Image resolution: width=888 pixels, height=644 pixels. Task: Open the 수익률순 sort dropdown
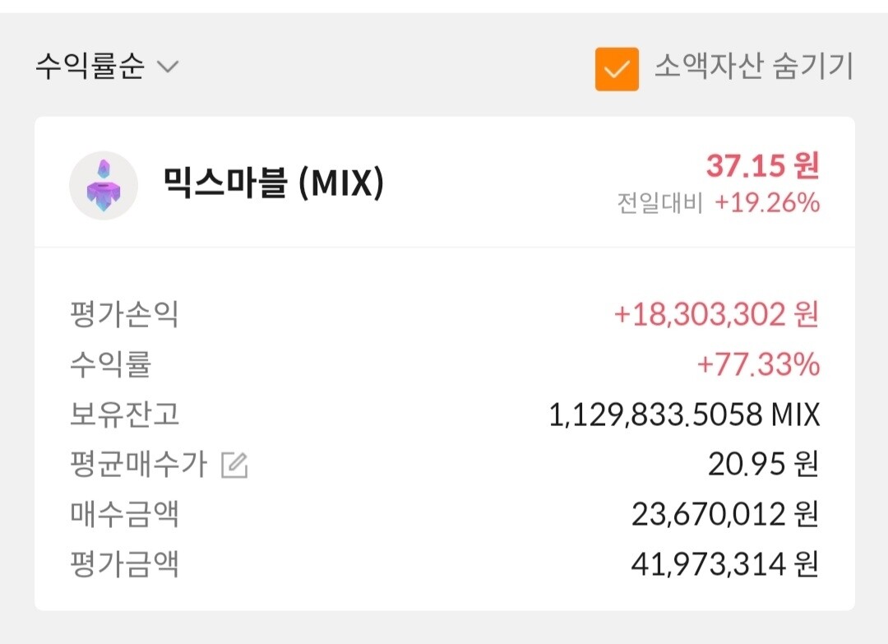[90, 67]
